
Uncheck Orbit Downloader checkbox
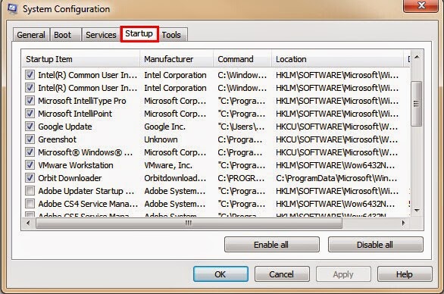[30, 178]
